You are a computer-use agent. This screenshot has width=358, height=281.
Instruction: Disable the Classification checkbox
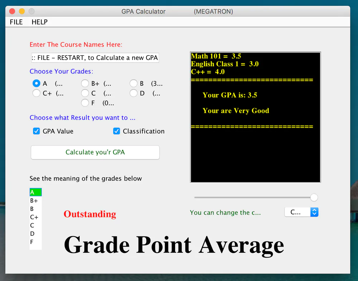tap(116, 131)
